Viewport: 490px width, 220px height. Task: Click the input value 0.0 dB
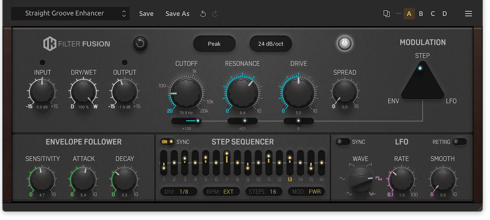pyautogui.click(x=43, y=107)
